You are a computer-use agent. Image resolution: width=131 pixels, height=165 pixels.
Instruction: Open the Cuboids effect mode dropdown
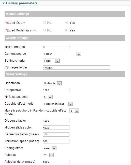click(x=58, y=104)
